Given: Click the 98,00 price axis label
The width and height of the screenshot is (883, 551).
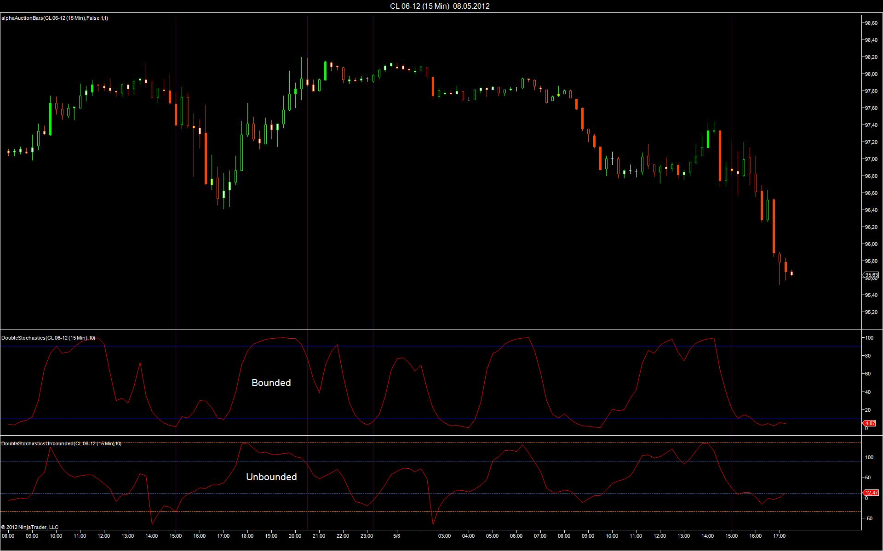Looking at the screenshot, I should (872, 74).
